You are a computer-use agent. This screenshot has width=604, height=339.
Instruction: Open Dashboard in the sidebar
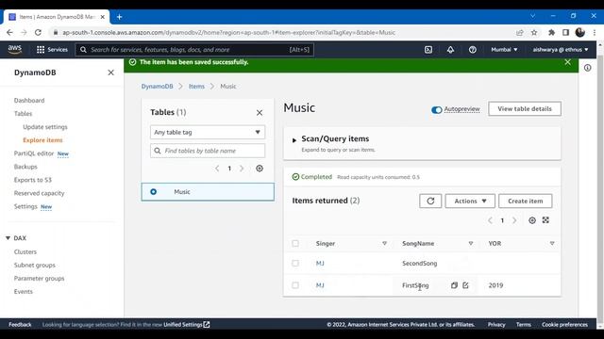pos(29,101)
